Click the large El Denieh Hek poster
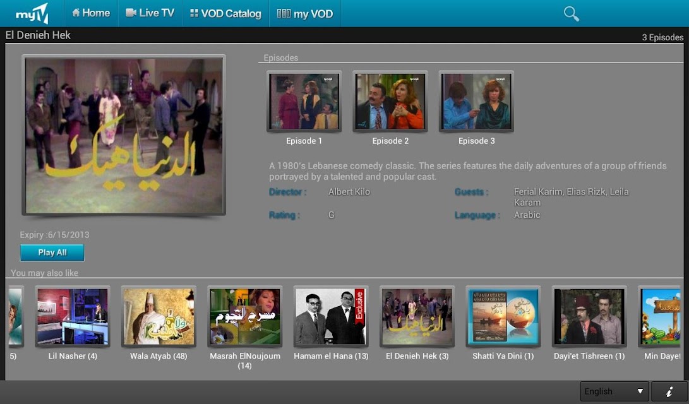 [124, 135]
